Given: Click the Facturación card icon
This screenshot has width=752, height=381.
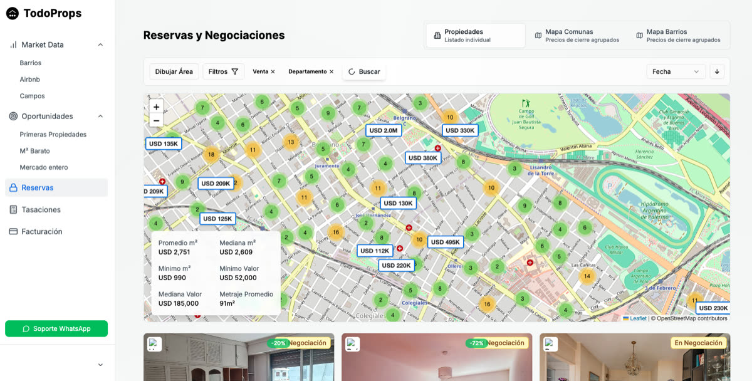Looking at the screenshot, I should coord(13,232).
